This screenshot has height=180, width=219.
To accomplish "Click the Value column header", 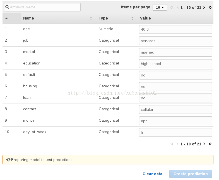I will [x=145, y=18].
